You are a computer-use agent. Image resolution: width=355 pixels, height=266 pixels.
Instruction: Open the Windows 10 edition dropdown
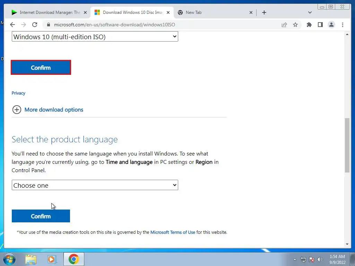[95, 37]
